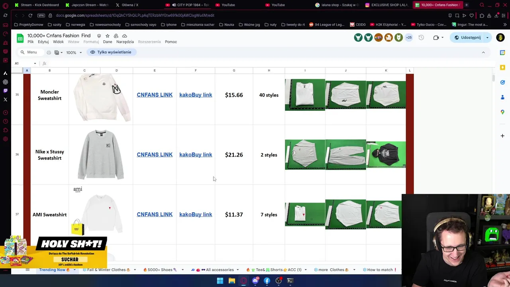Show more bookmarks chevron
Image resolution: width=510 pixels, height=287 pixels.
pyautogui.click(x=504, y=25)
